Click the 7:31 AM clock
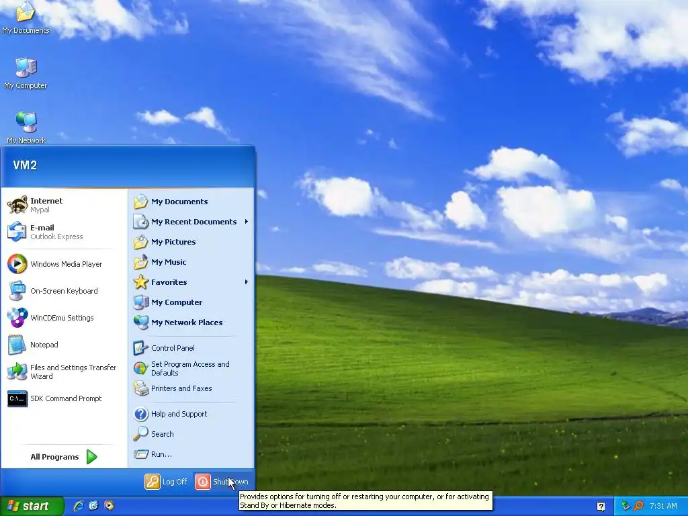The image size is (688, 516). tap(663, 506)
